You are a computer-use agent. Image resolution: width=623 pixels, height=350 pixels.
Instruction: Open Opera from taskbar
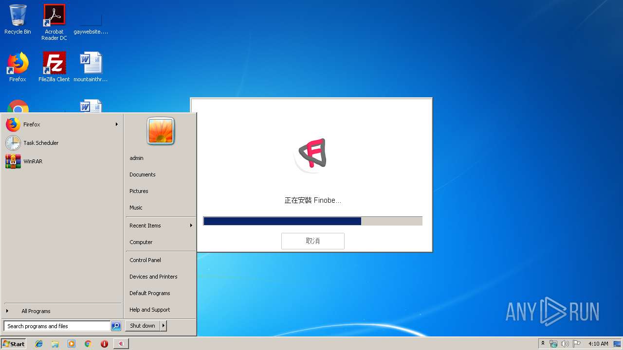104,344
